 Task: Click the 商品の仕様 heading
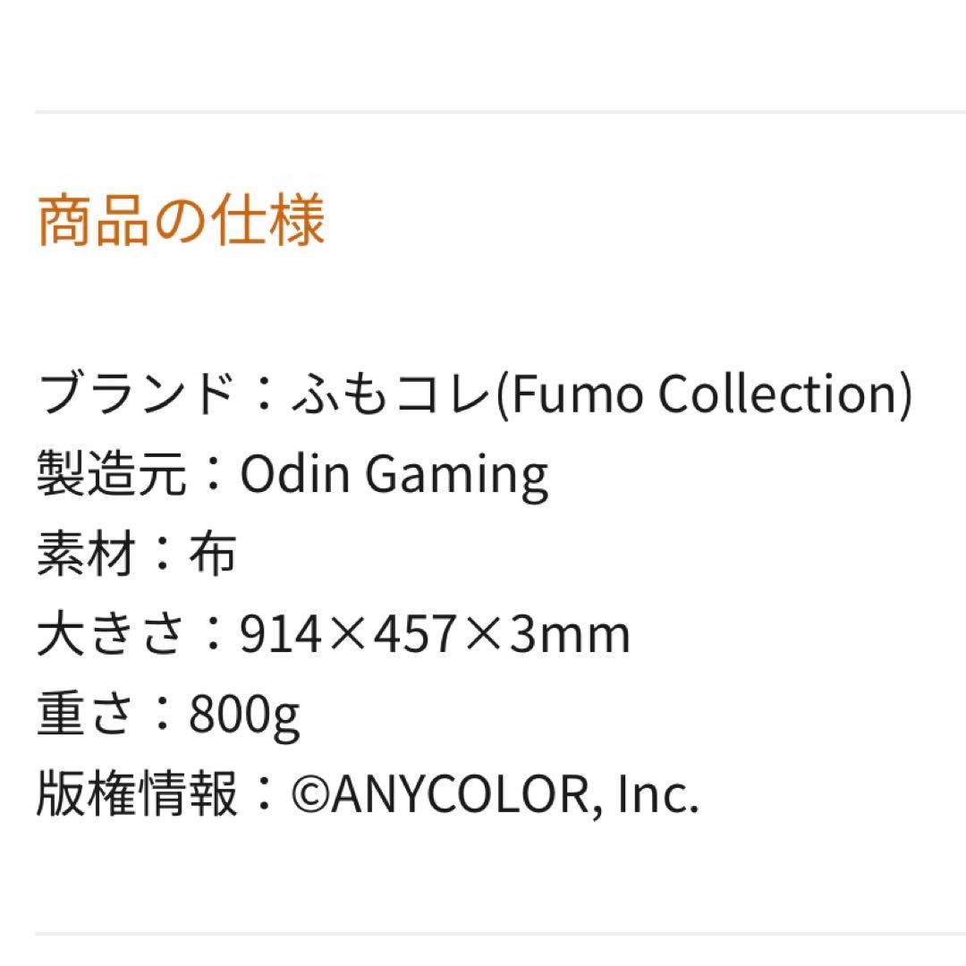[x=180, y=221]
